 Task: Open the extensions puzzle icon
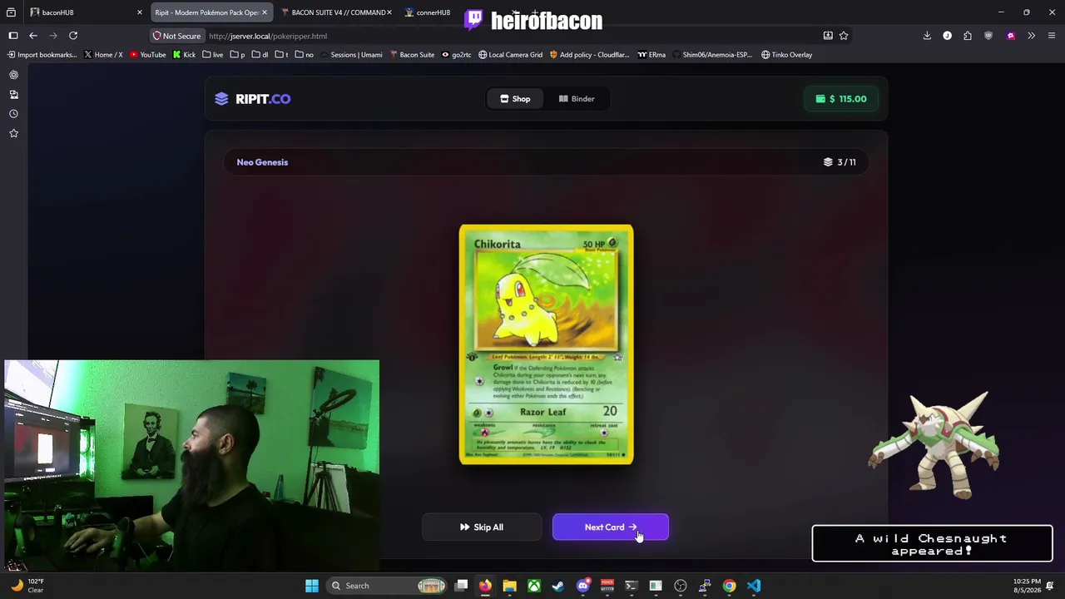(x=968, y=36)
